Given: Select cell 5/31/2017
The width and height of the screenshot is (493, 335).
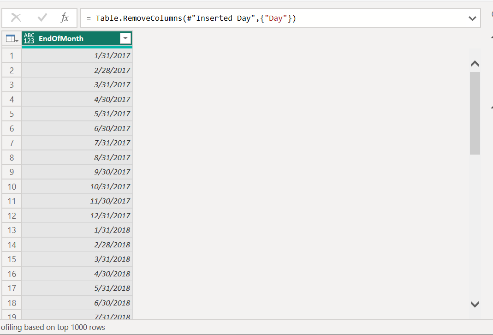Looking at the screenshot, I should tap(77, 114).
